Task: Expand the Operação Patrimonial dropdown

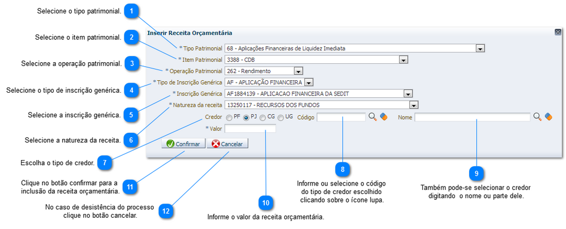Action: [298, 71]
